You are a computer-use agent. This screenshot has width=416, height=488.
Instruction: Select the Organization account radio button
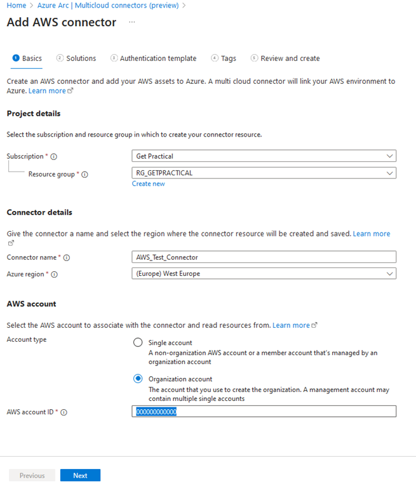(138, 379)
